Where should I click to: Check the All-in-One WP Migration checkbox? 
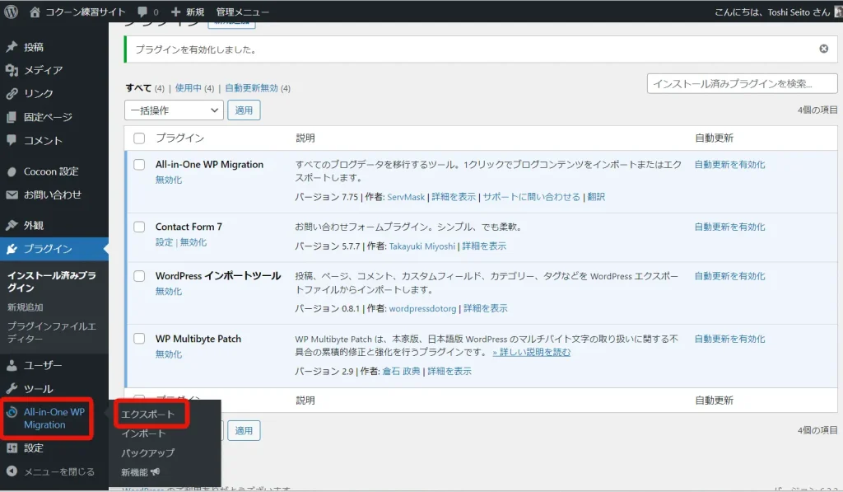pos(139,165)
